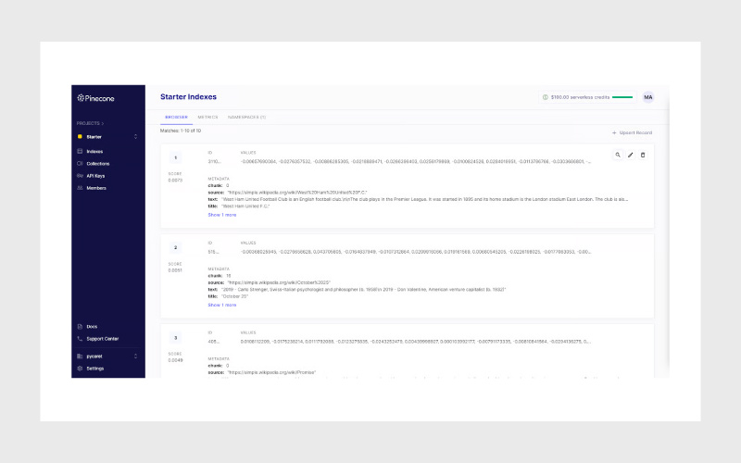Show 1 more metadata field for record 1
Screen dimensions: 741x463
click(221, 214)
